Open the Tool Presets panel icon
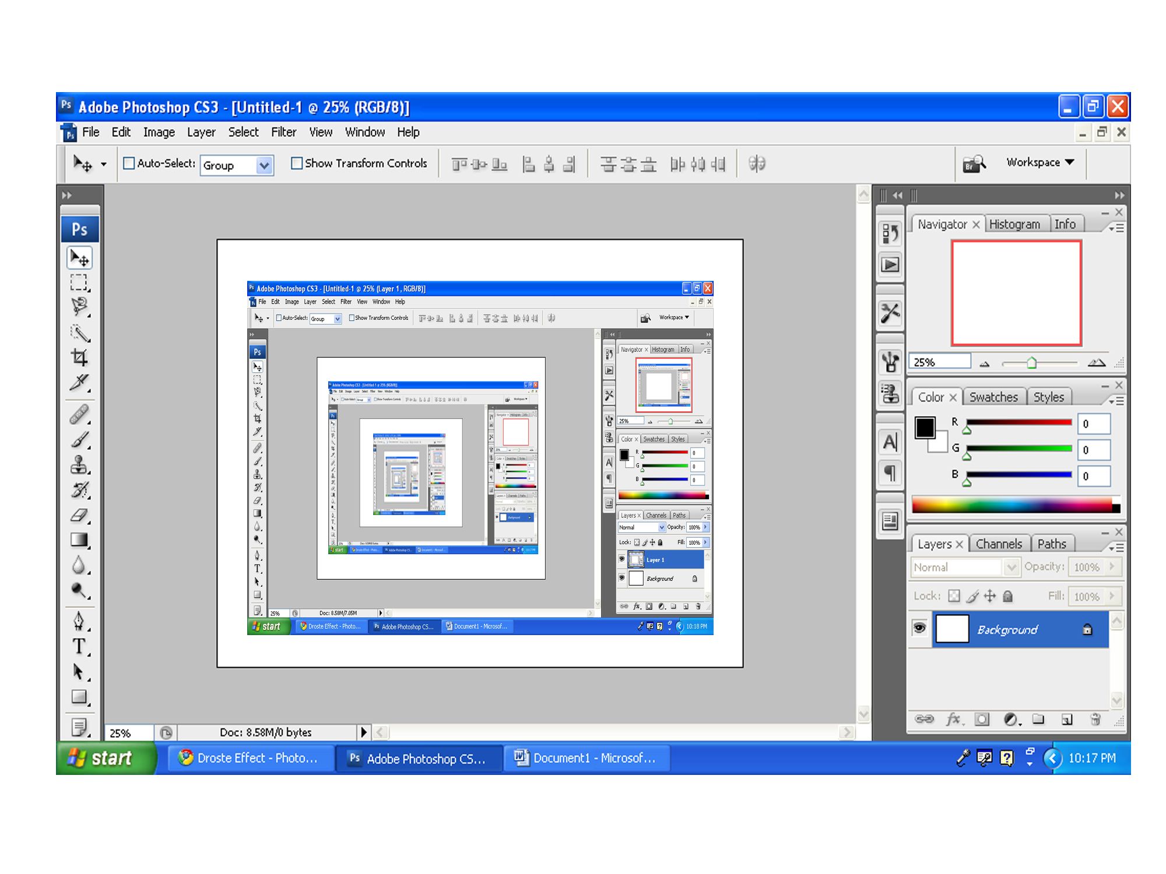This screenshot has height=874, width=1166. pos(890,312)
